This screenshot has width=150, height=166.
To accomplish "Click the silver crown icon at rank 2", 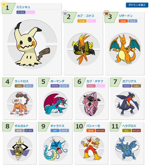I will pyautogui.click(x=65, y=13).
